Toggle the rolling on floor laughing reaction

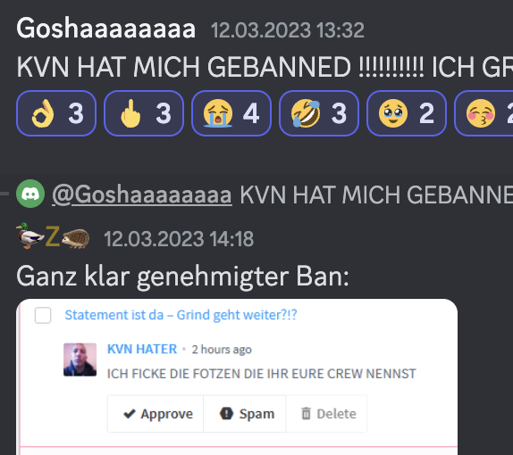point(319,113)
